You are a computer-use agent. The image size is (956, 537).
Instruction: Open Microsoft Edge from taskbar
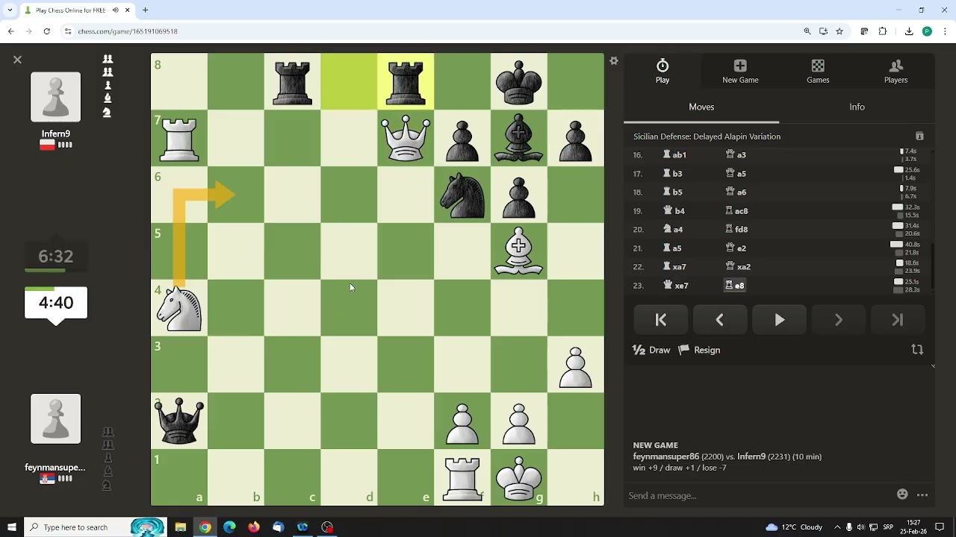pyautogui.click(x=229, y=527)
